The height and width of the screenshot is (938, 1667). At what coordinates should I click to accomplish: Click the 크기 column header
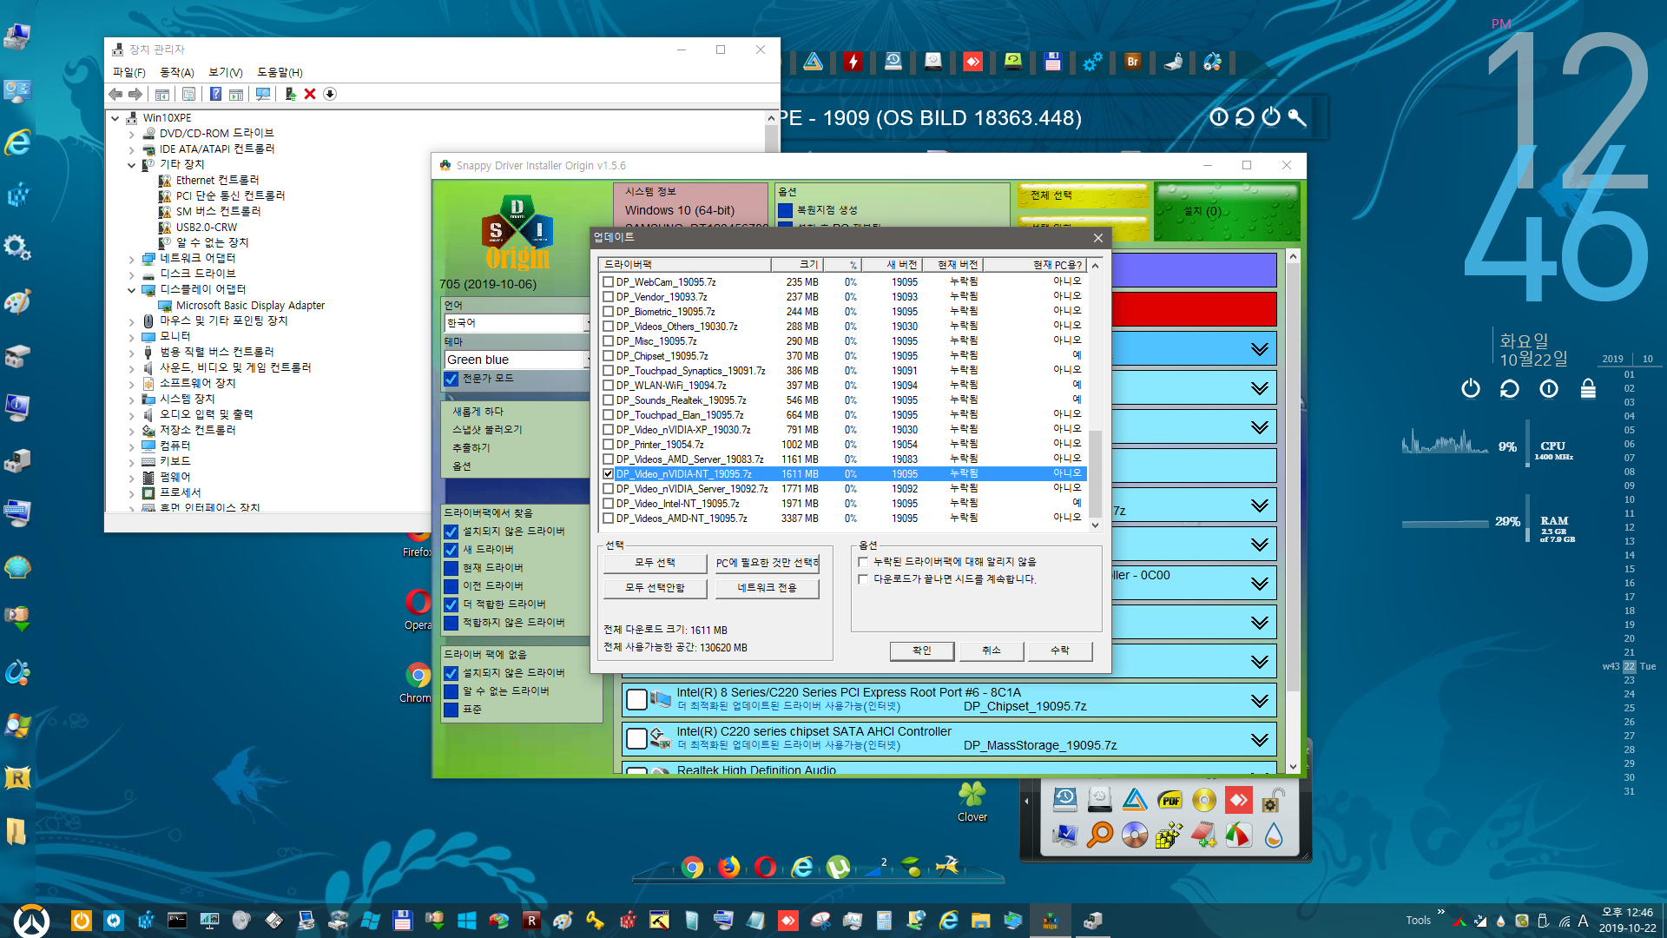[796, 264]
